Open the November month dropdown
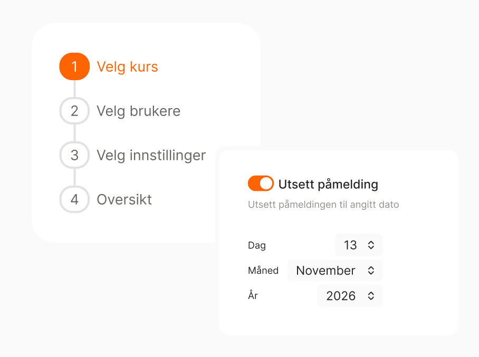 pyautogui.click(x=334, y=270)
